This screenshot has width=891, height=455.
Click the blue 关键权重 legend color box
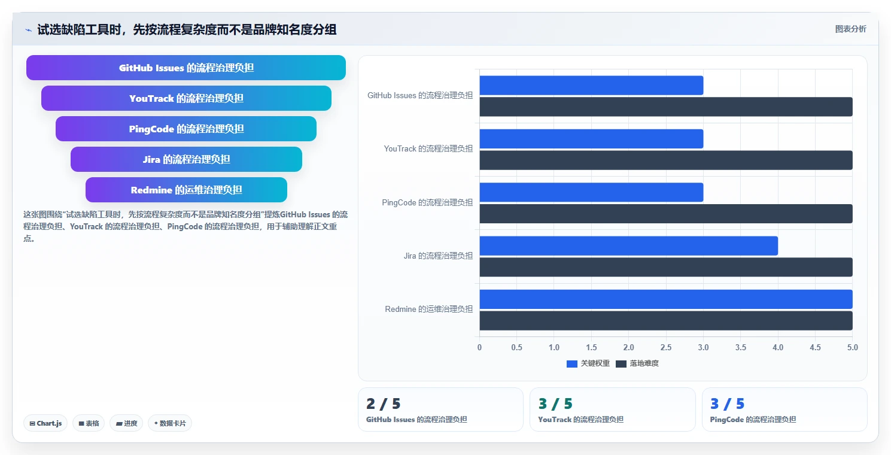572,364
